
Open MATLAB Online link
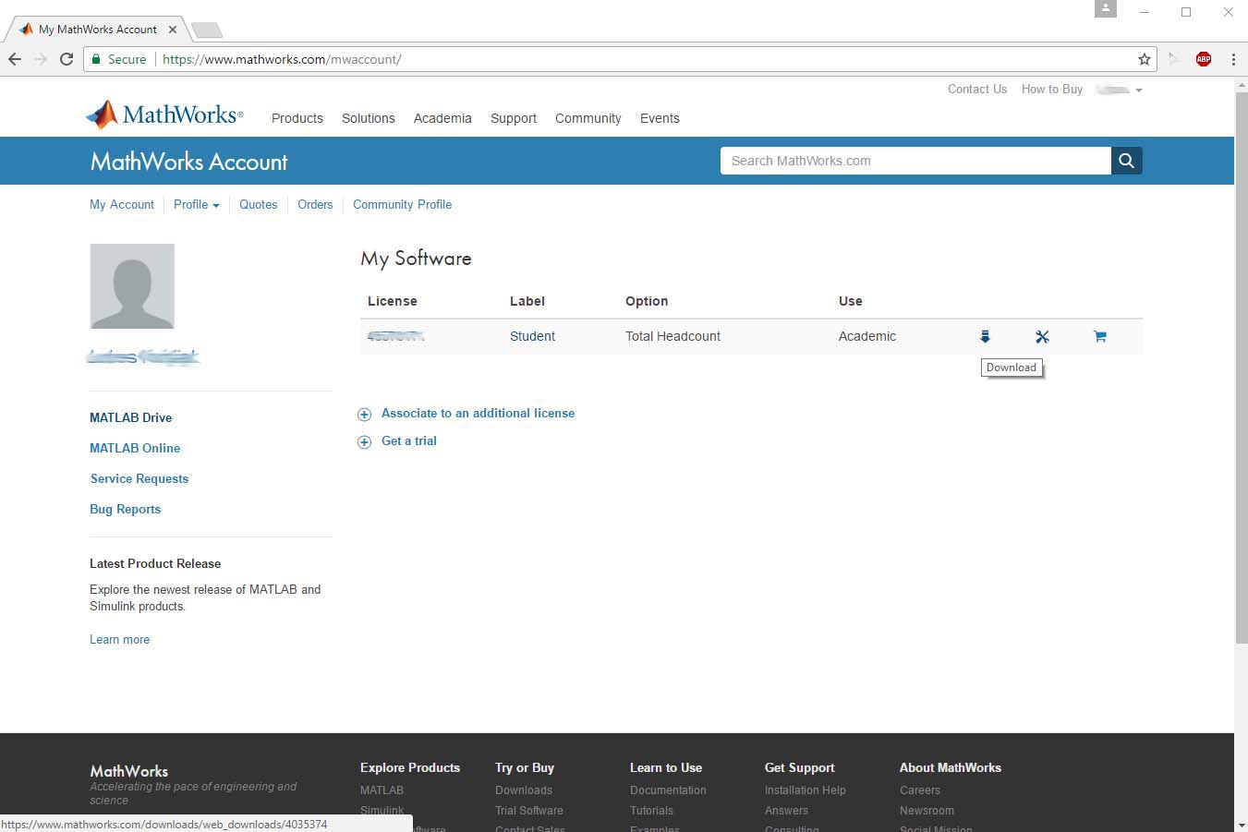(x=135, y=448)
